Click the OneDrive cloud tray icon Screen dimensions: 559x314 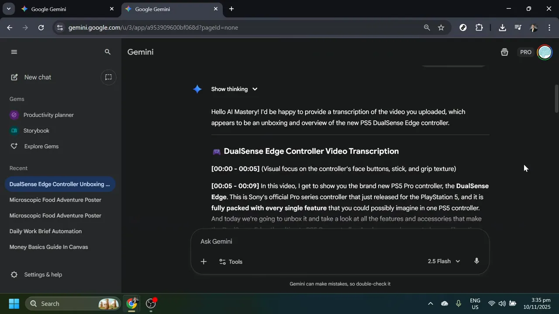tap(445, 304)
